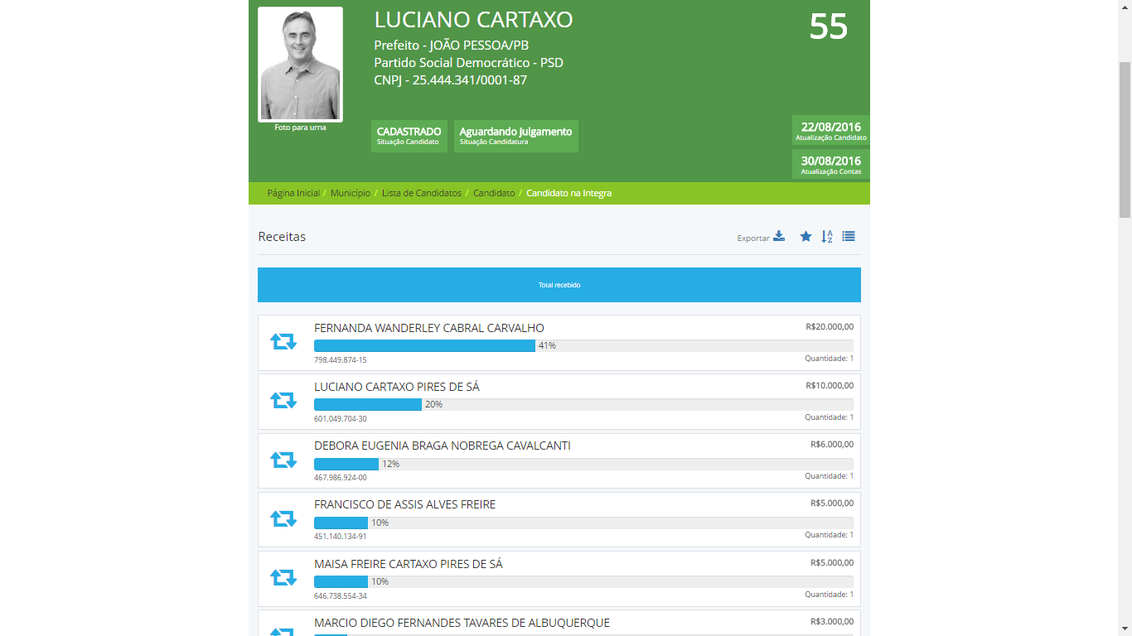
Task: Click transfer icon beside Luciano Cartaxo Pires de Sá
Action: (x=283, y=401)
